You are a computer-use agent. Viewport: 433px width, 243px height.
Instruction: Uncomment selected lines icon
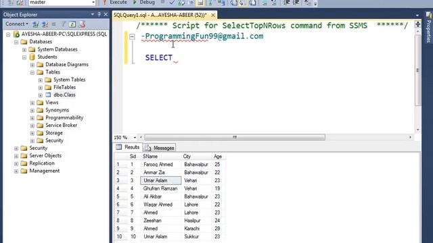(273, 3)
